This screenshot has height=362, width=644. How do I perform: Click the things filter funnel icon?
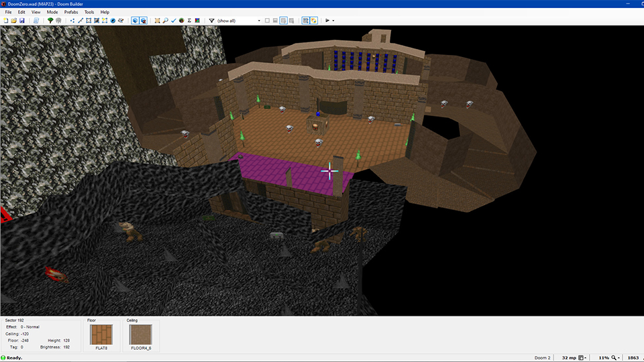click(211, 21)
